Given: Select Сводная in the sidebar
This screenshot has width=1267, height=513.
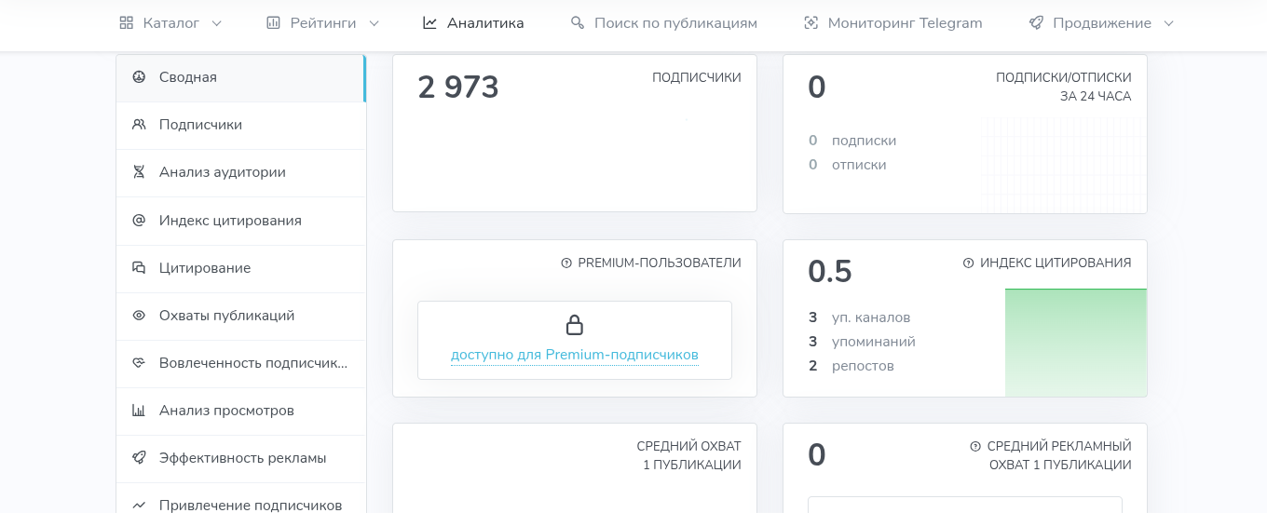Looking at the screenshot, I should (x=240, y=77).
